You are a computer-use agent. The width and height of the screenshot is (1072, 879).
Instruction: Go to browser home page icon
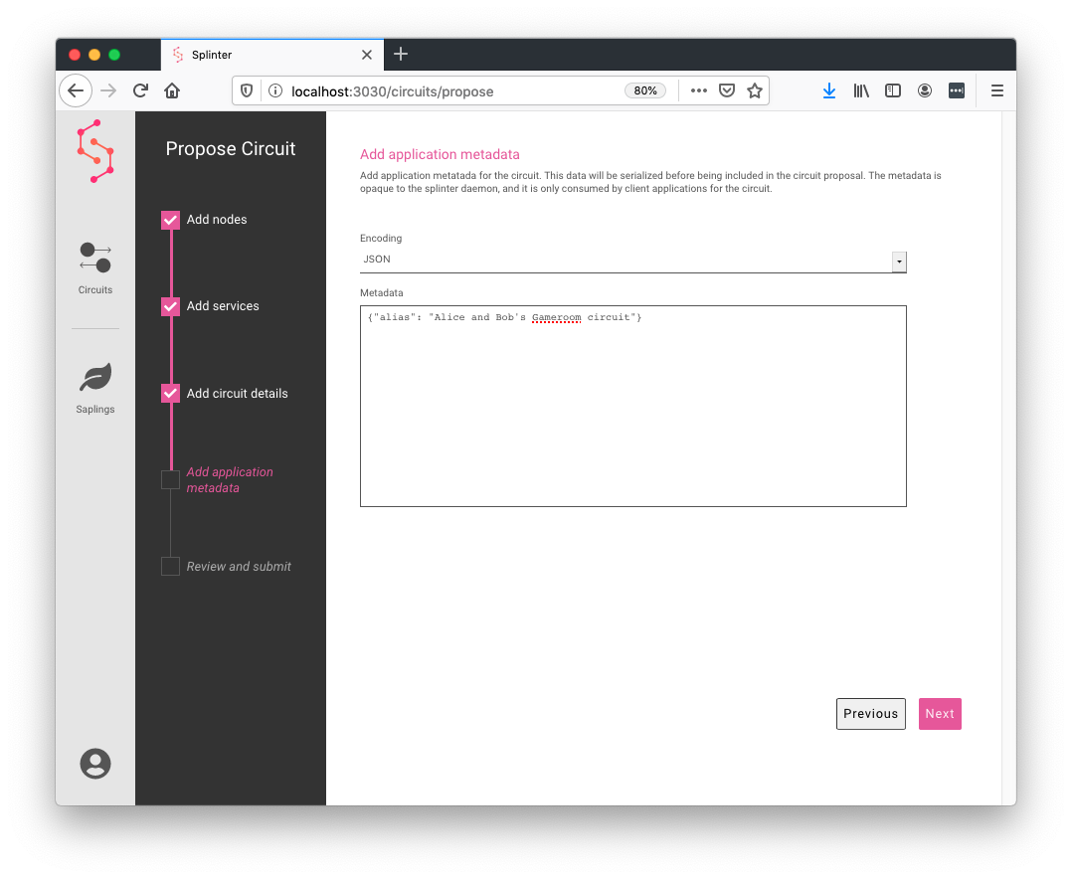click(x=172, y=90)
